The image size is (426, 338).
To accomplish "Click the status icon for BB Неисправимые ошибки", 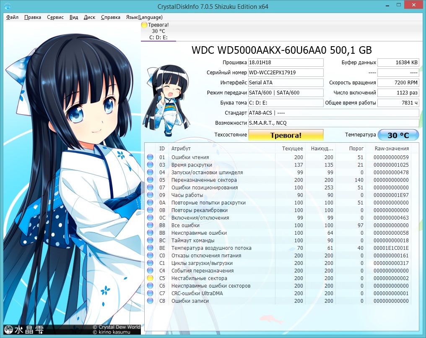I will 150,233.
